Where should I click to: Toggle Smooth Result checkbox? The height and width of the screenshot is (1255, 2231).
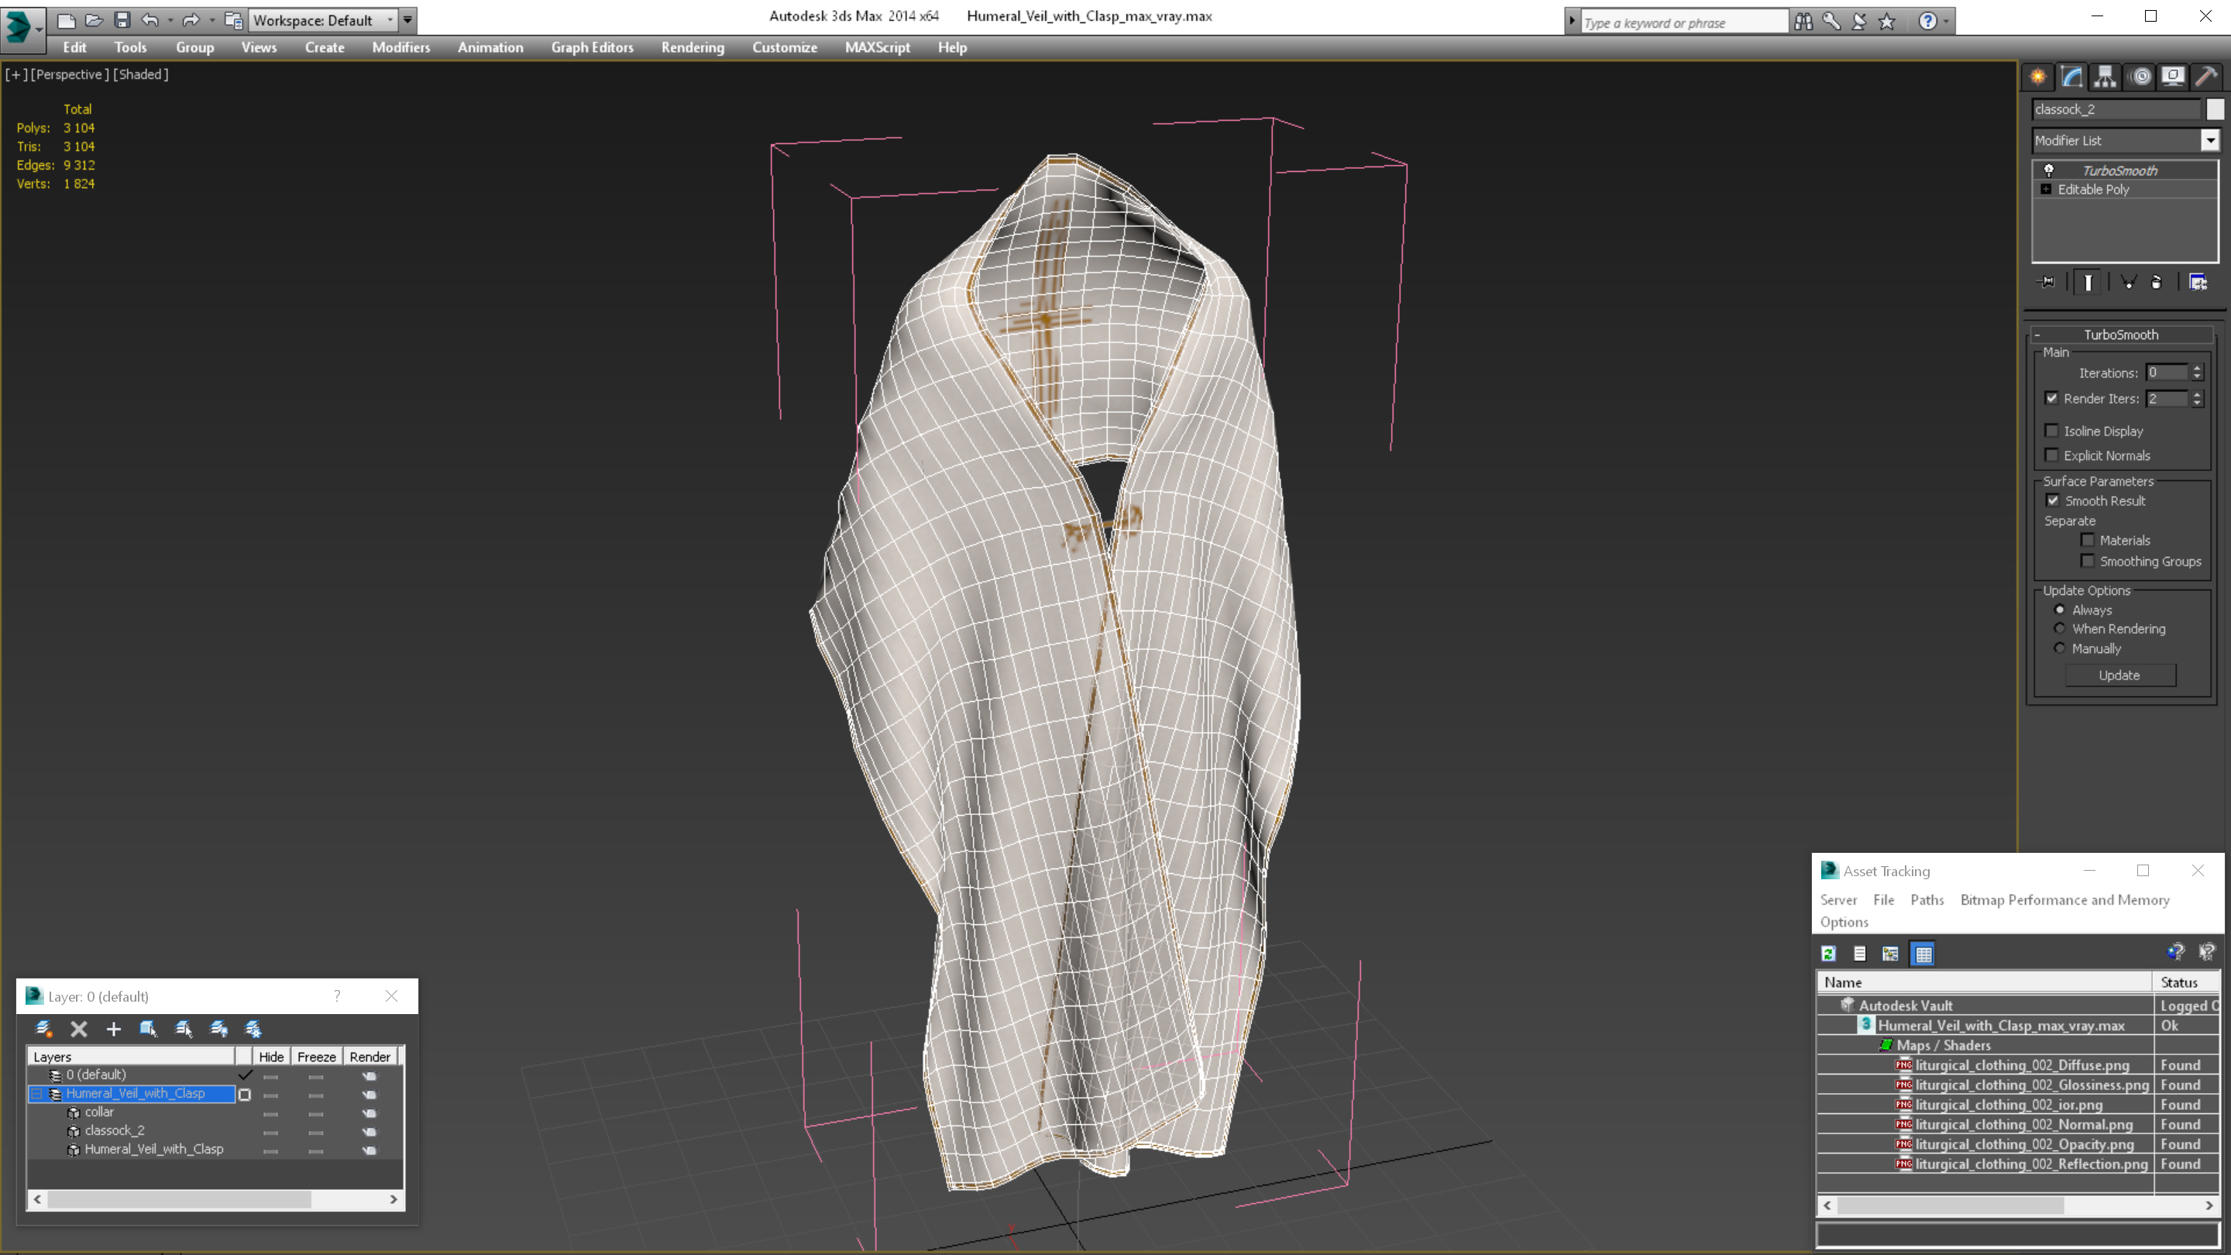(x=2054, y=500)
